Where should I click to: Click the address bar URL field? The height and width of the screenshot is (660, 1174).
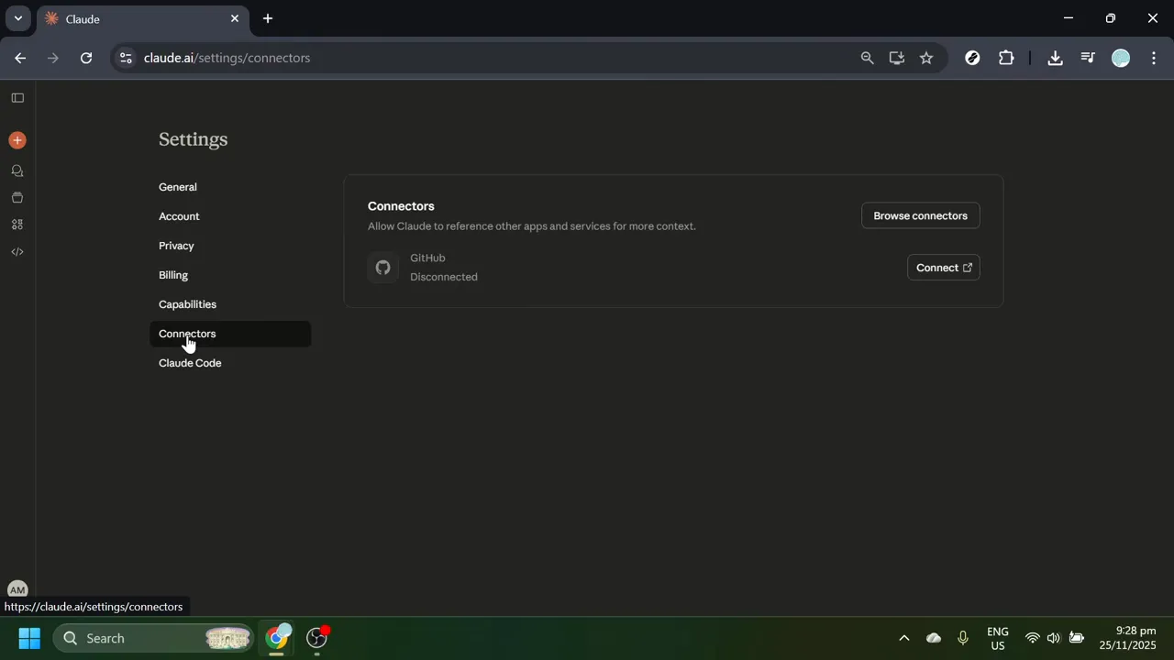pos(495,58)
